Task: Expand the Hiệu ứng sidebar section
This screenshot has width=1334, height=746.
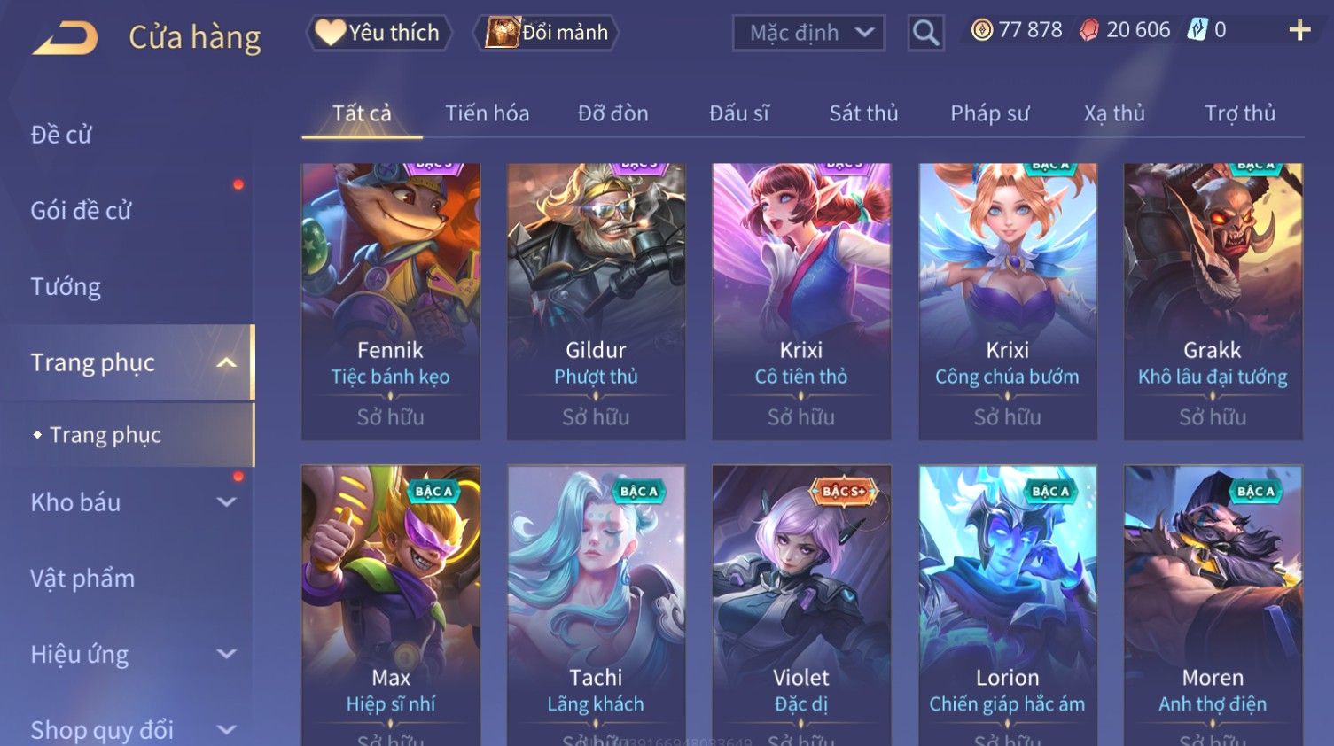Action: point(227,655)
